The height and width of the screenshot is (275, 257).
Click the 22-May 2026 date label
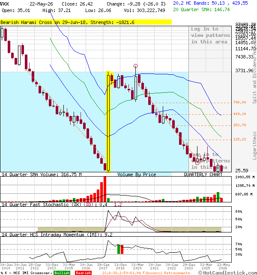[223, 266]
